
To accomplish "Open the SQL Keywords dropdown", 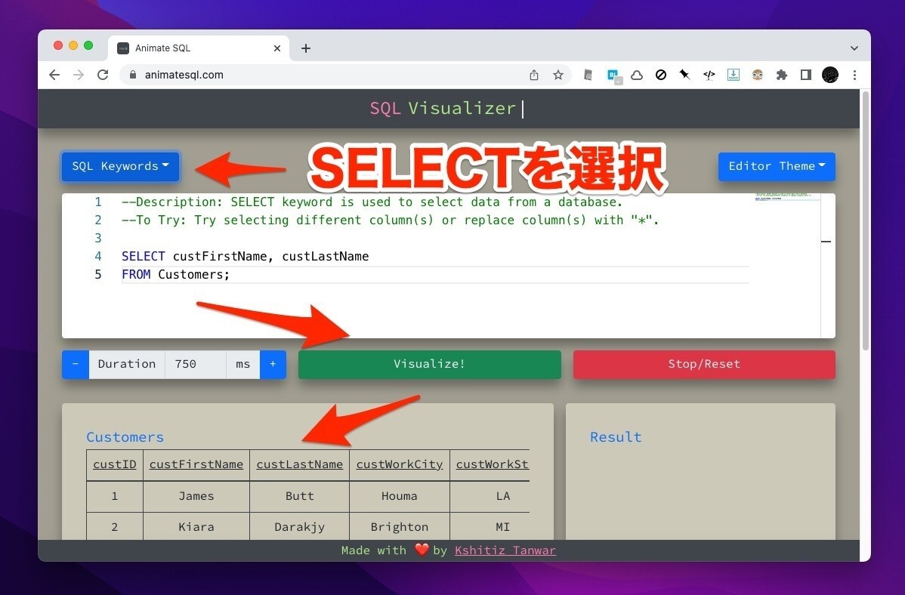I will (120, 166).
